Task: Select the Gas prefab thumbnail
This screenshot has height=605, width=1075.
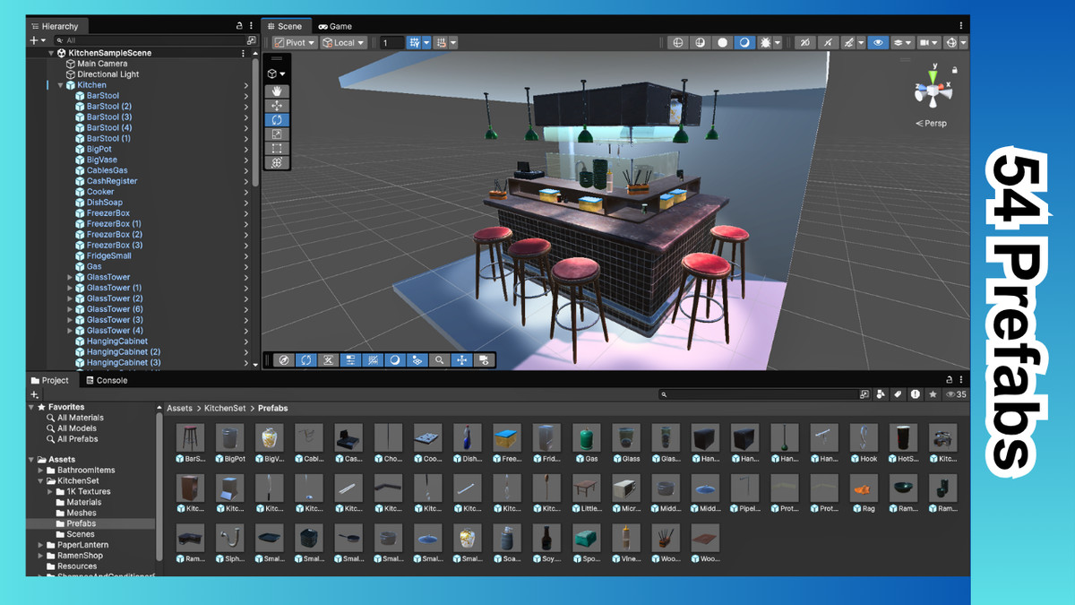Action: point(587,437)
